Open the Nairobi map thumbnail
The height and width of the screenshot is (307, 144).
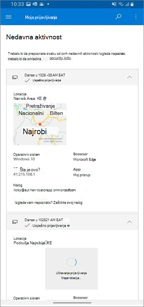(40, 124)
